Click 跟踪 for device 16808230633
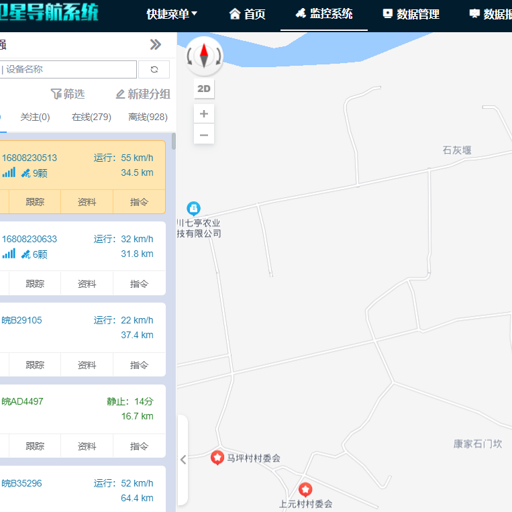This screenshot has height=512, width=512. [35, 283]
